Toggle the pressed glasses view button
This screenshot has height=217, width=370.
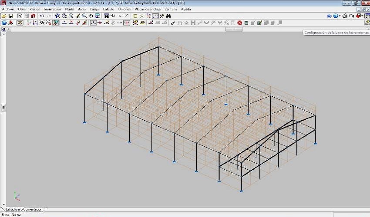click(x=20, y=23)
